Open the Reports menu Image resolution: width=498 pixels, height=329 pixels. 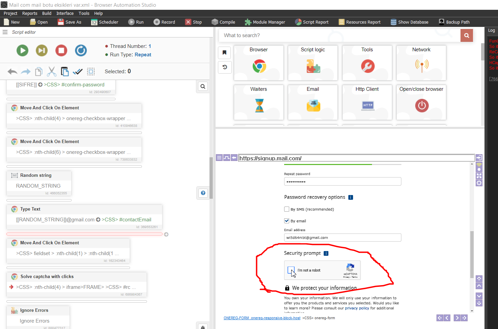(30, 13)
